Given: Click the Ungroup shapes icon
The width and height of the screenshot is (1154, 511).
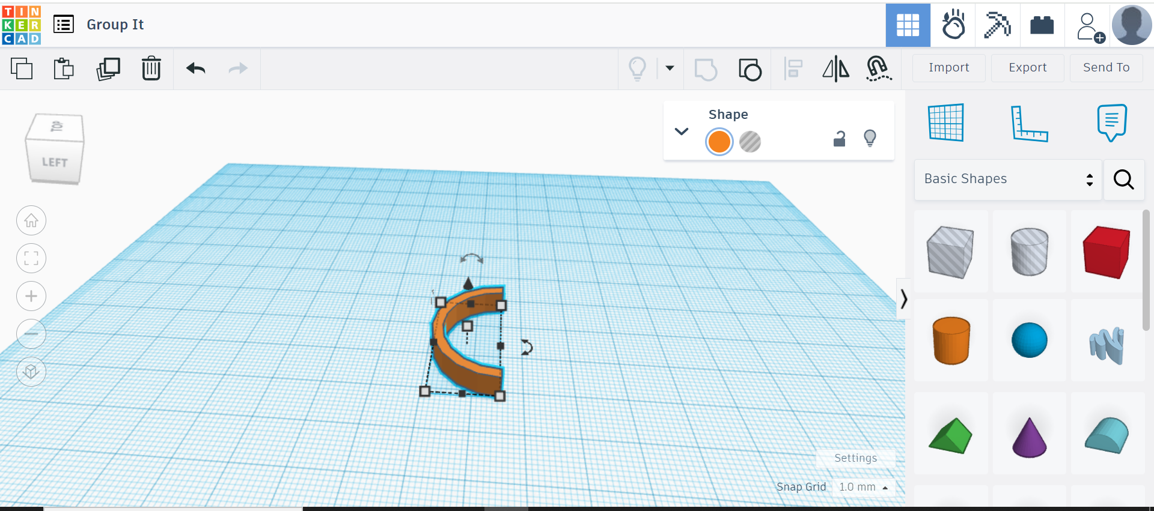Looking at the screenshot, I should (750, 69).
